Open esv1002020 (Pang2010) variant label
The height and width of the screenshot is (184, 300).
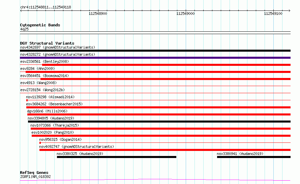[53, 132]
